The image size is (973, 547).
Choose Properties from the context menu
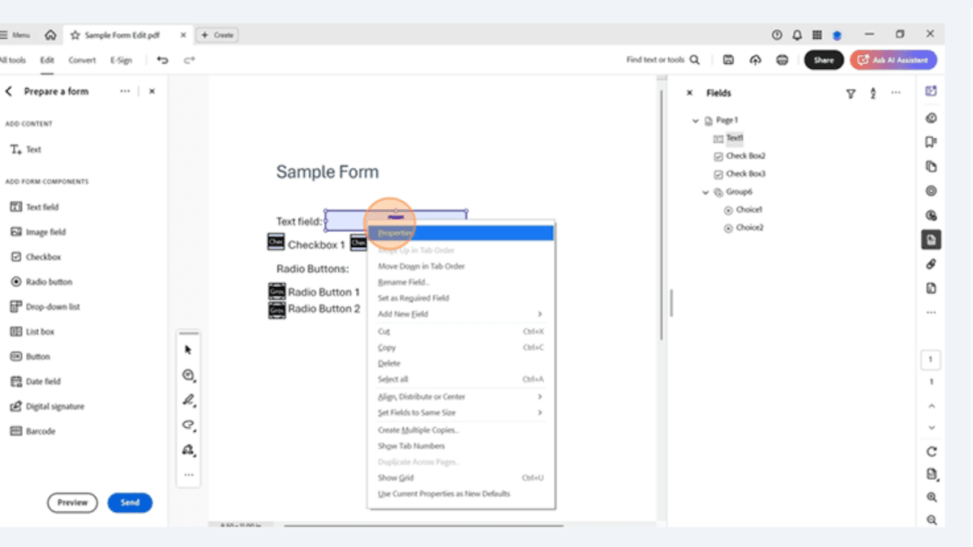[395, 233]
